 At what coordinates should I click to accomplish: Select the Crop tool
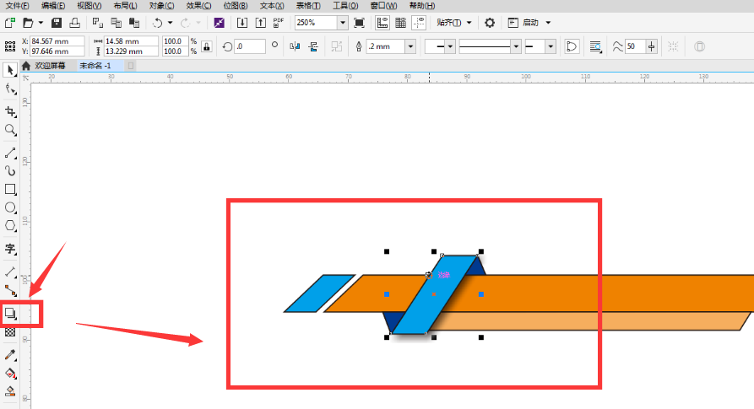point(10,111)
